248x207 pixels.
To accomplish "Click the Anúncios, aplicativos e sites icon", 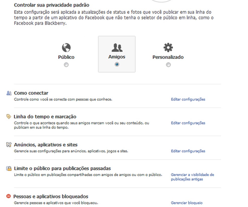I will (x=9, y=144).
